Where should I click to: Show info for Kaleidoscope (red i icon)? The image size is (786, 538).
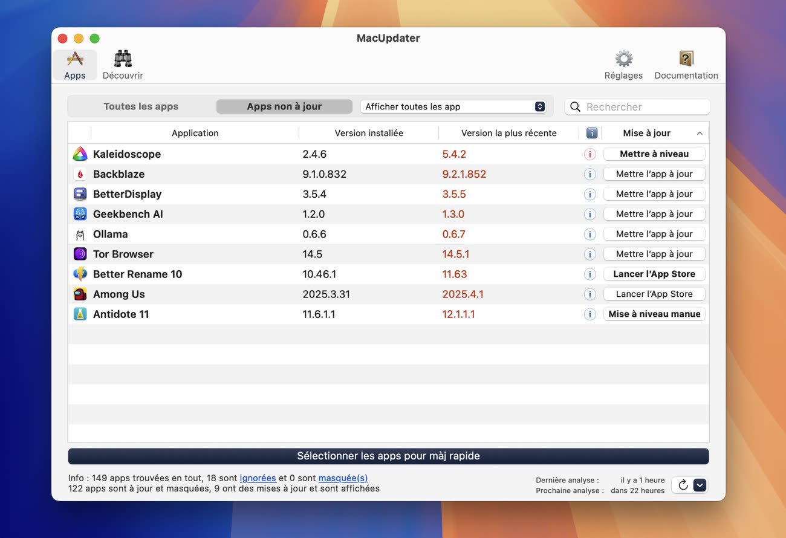coord(590,154)
